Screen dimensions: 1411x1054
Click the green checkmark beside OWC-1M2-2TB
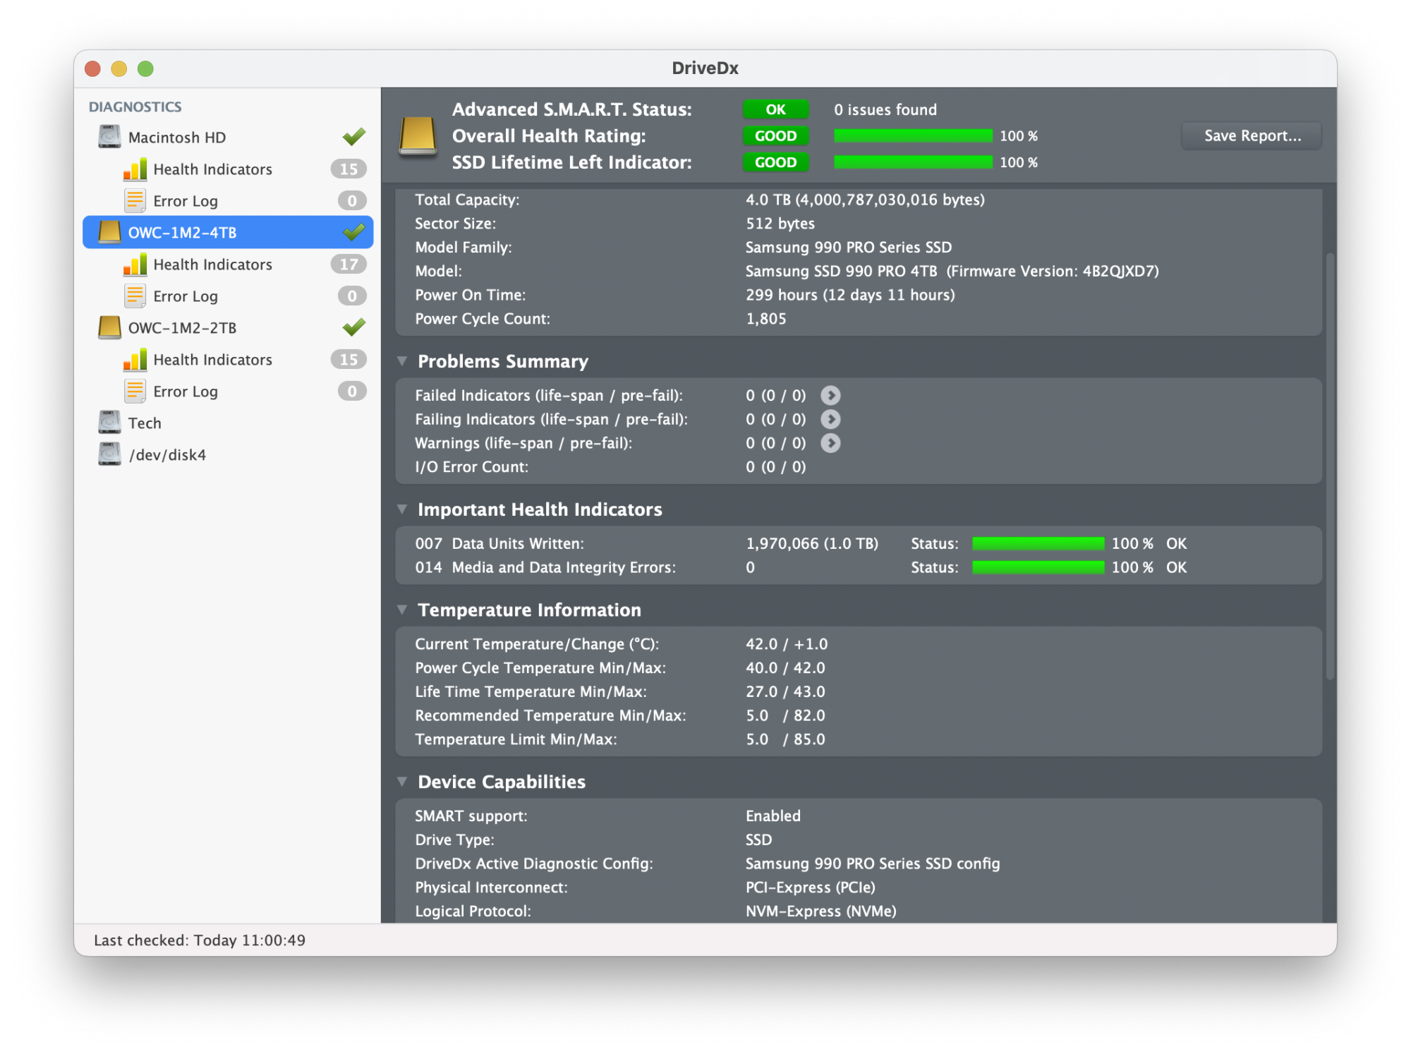click(x=353, y=327)
